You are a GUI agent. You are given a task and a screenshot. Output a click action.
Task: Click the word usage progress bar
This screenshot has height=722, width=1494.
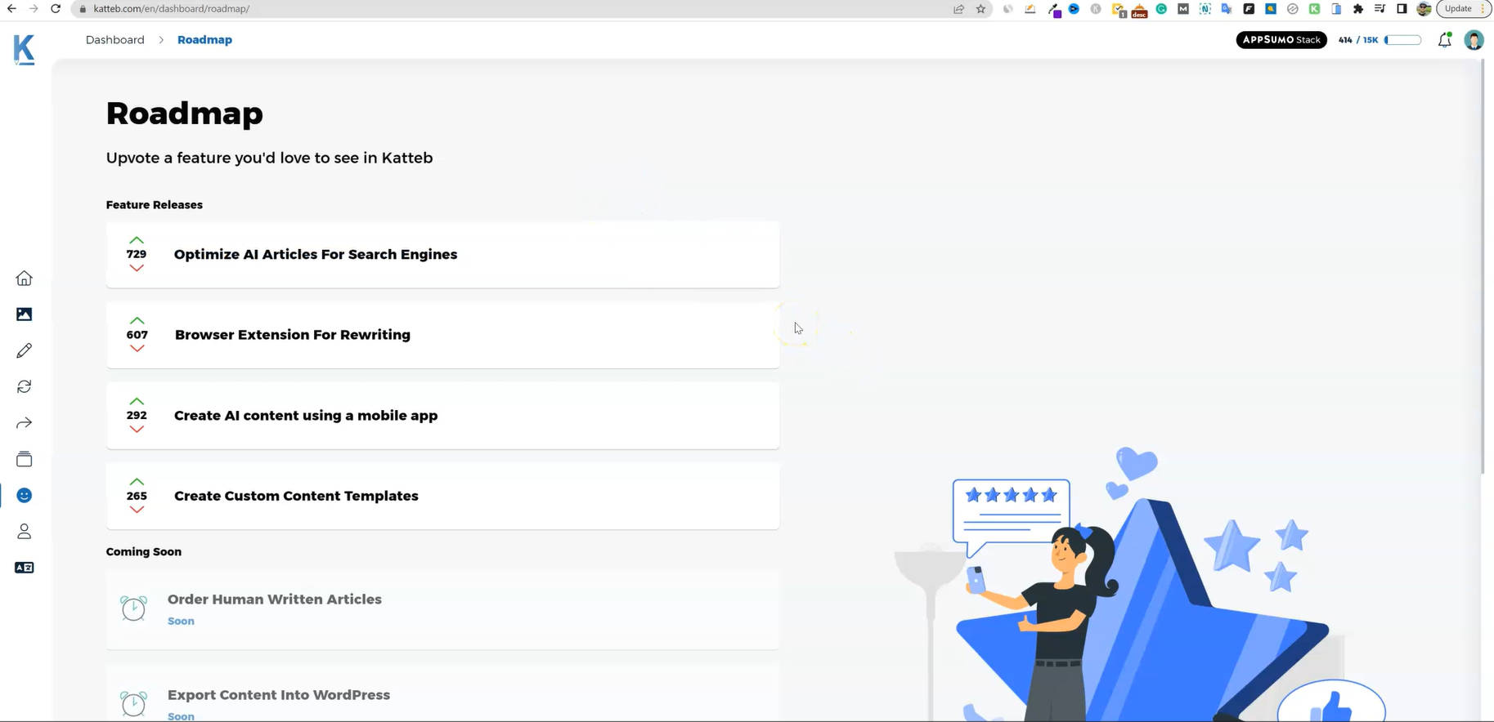[1402, 40]
